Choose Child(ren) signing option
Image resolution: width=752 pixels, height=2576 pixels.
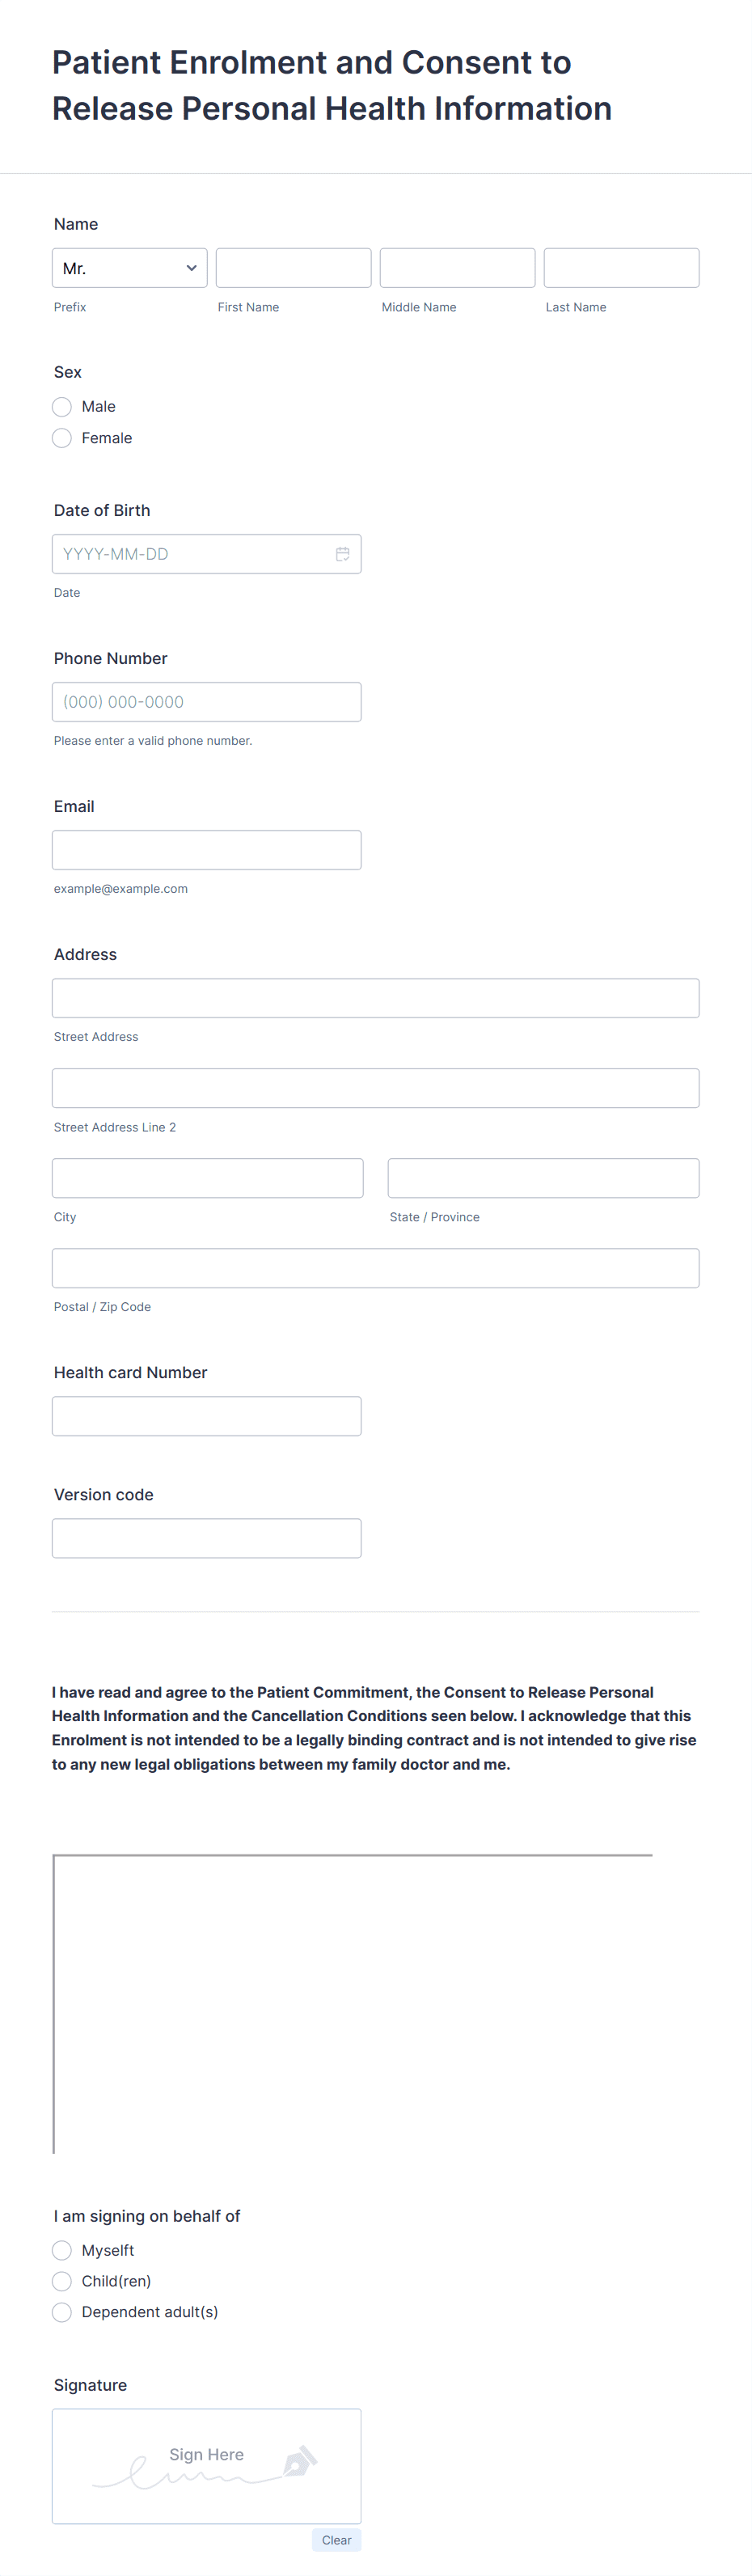62,2281
